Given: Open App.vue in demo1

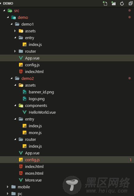Looking at the screenshot, I should click(x=67, y=58).
